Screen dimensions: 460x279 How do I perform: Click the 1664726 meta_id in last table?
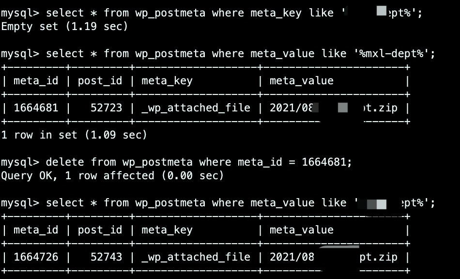tap(36, 257)
